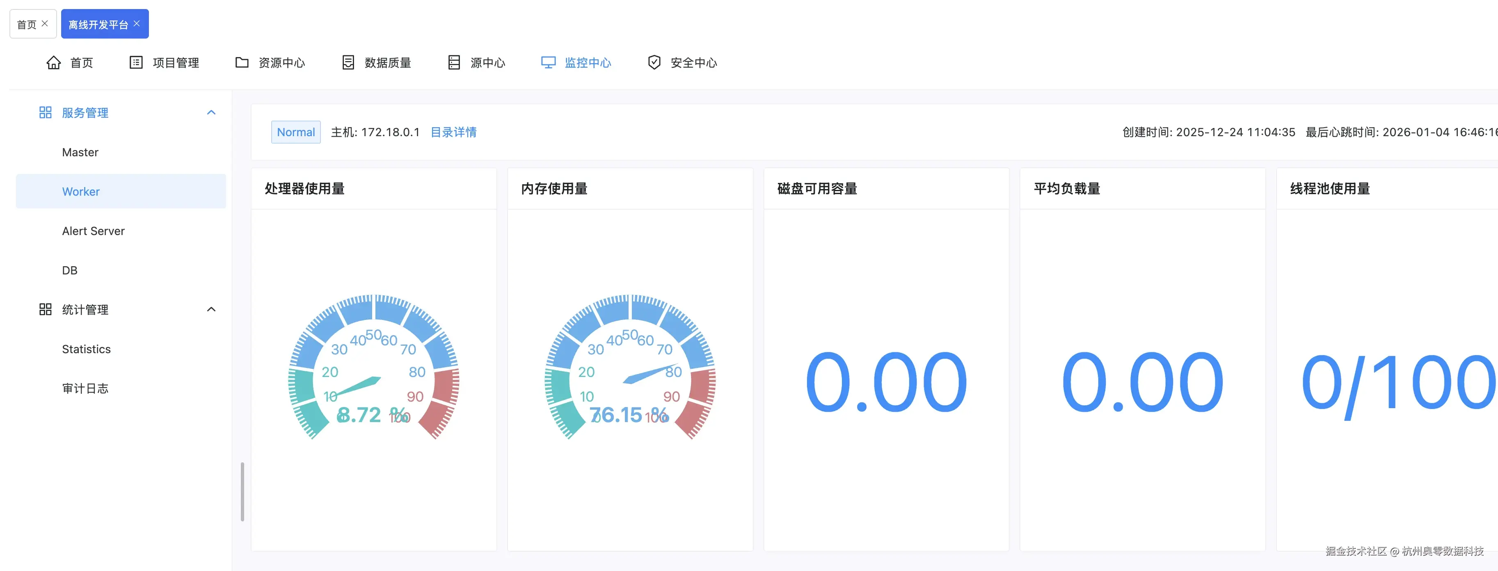
Task: Click the 统计管理 grid icon in sidebar
Action: [x=46, y=309]
